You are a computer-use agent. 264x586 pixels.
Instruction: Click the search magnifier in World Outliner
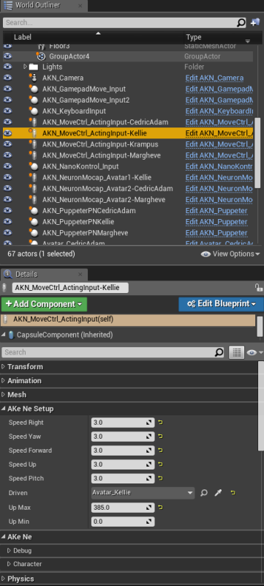pos(241,23)
